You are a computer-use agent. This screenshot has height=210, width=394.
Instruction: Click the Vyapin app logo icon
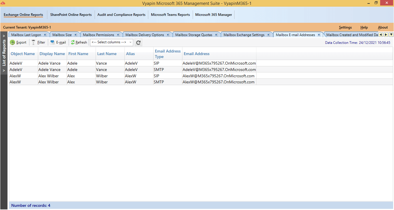point(3,3)
